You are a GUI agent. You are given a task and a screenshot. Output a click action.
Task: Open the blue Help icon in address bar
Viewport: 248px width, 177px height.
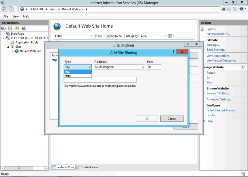241,9
